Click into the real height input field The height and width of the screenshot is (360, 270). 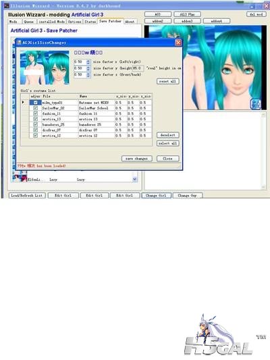click(x=138, y=68)
